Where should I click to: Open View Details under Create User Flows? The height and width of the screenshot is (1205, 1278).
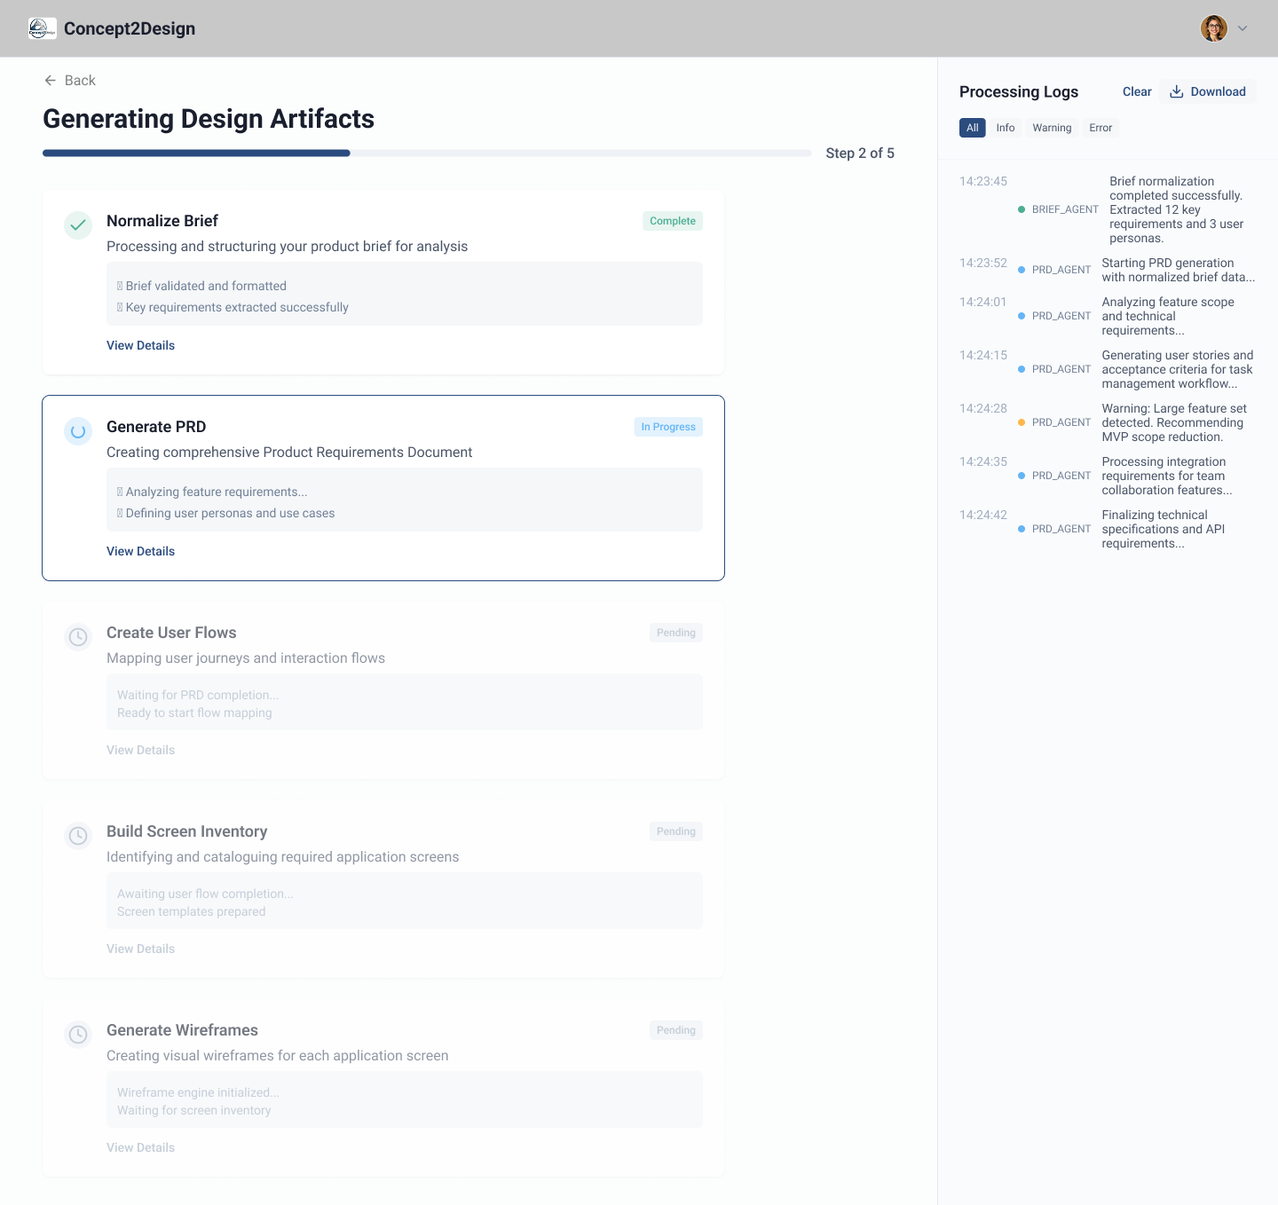(140, 750)
